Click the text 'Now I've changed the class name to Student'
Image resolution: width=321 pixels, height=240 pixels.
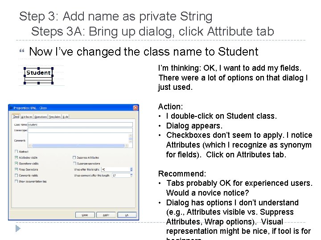[144, 52]
